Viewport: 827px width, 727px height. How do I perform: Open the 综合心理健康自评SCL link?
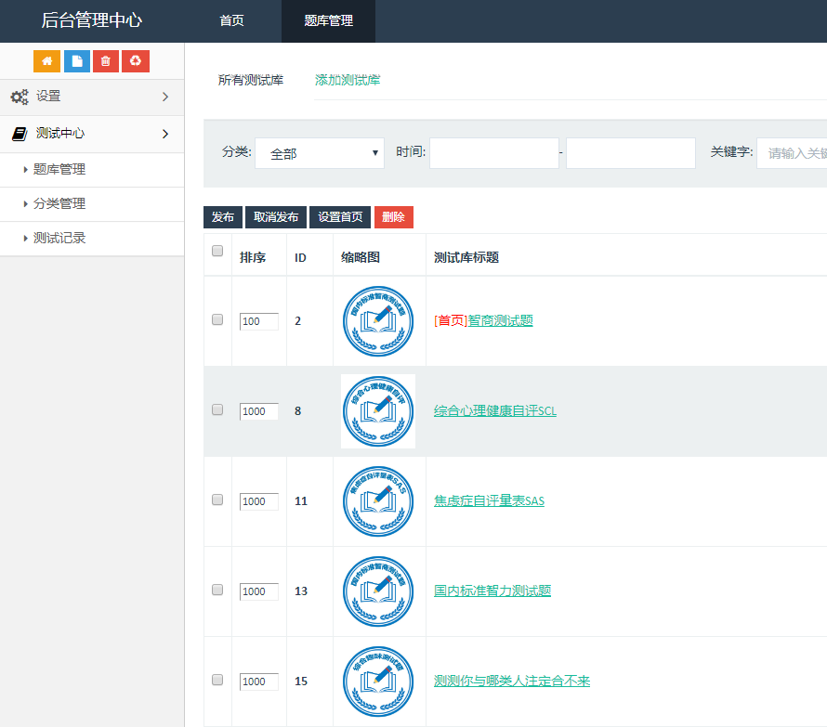click(494, 410)
